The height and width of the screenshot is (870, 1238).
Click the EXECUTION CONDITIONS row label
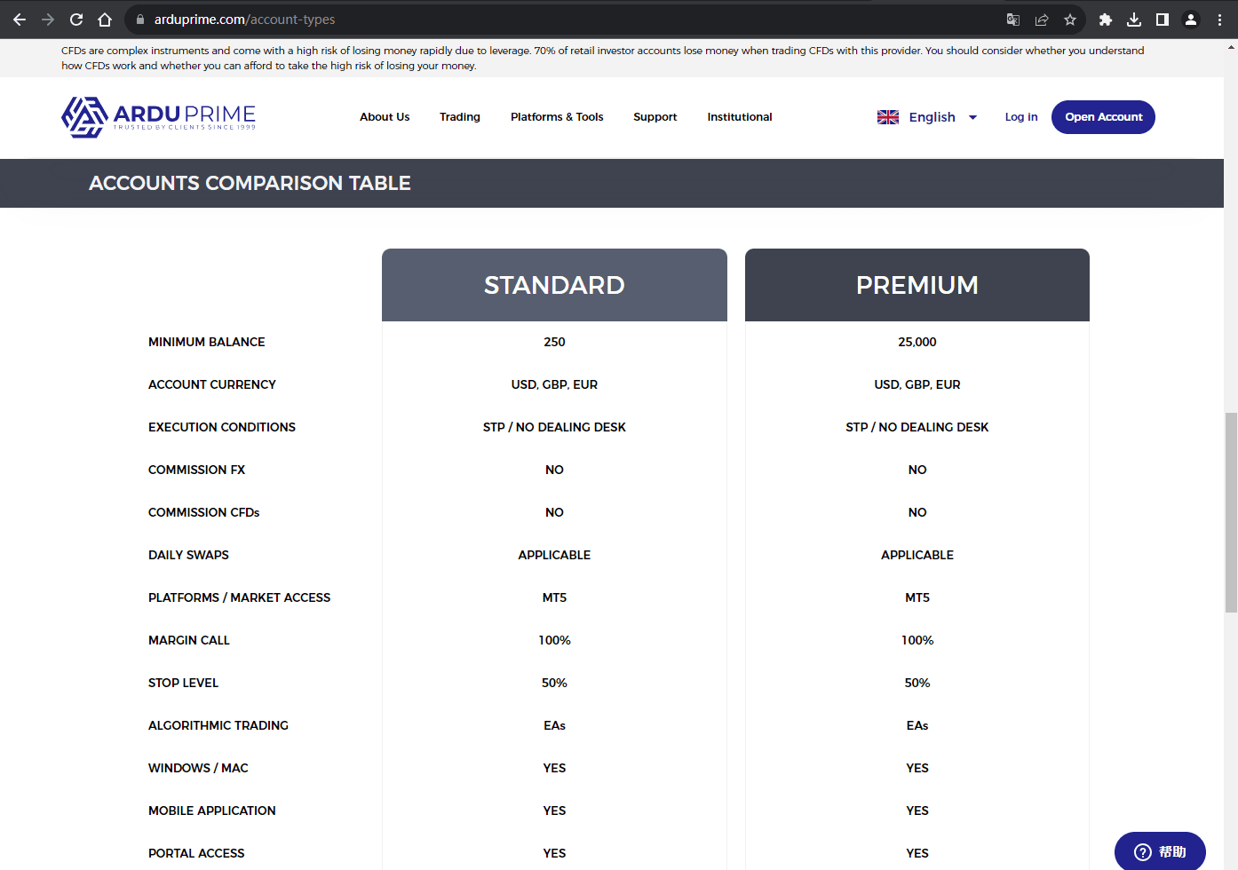(222, 427)
